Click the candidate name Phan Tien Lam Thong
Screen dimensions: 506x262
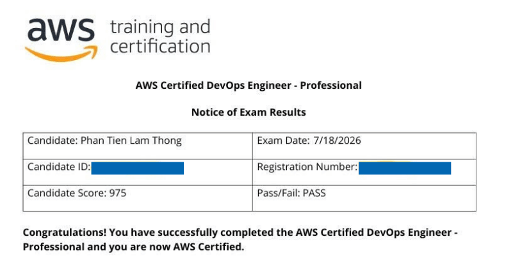coord(131,141)
